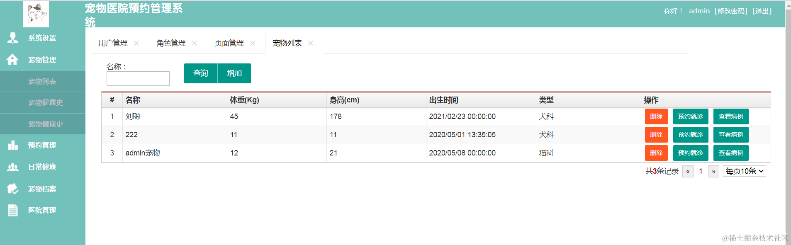Click 查看病例 for admin宠物
Screen dimensions: 791x245
pyautogui.click(x=731, y=153)
